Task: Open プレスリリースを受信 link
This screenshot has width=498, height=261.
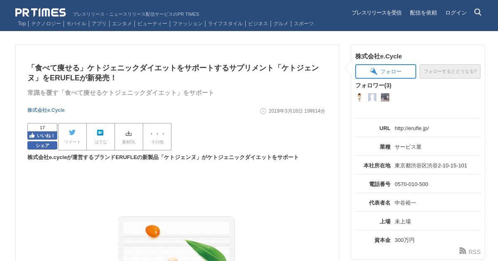Action: (376, 13)
